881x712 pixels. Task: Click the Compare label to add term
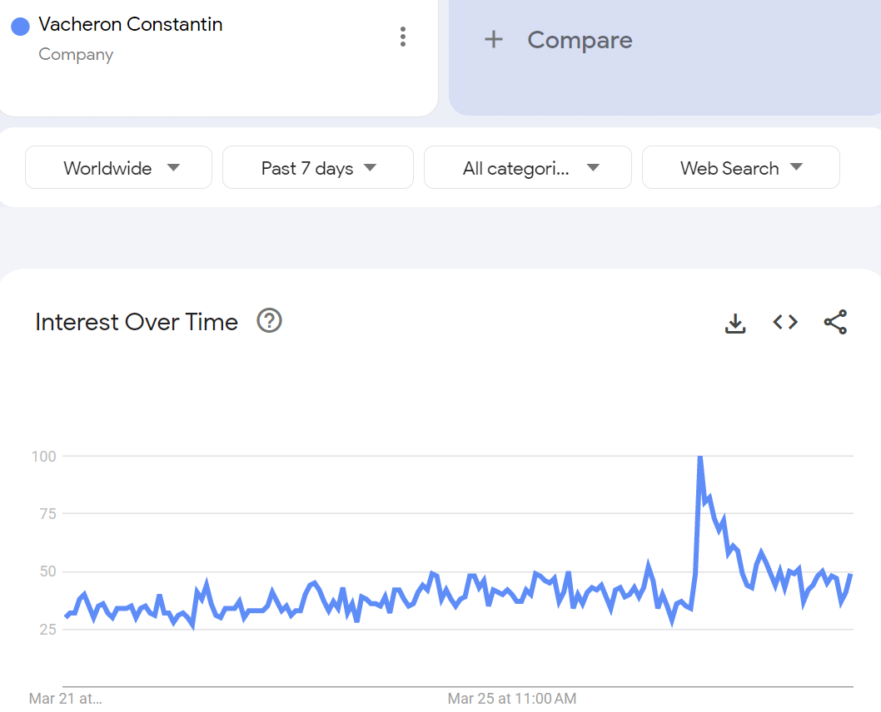580,40
